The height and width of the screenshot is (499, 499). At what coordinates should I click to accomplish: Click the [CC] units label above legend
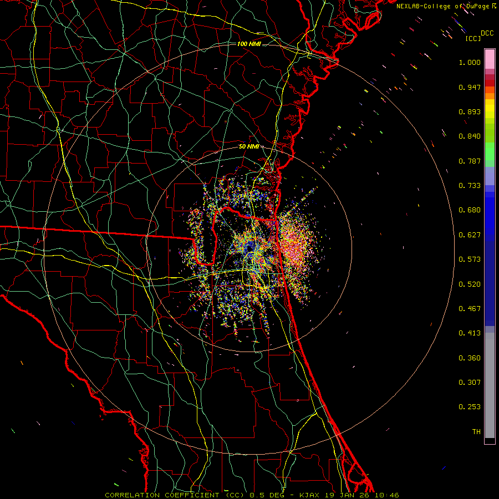(473, 38)
